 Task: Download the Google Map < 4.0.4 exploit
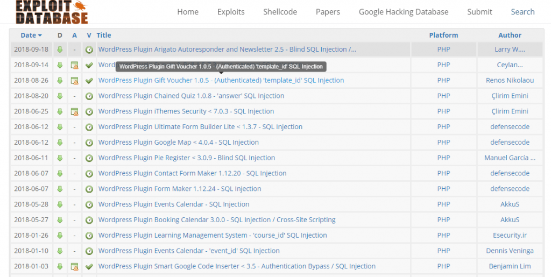(x=60, y=142)
